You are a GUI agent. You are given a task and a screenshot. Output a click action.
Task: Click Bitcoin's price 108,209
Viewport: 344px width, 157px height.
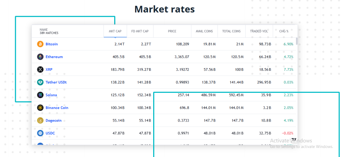(182, 44)
